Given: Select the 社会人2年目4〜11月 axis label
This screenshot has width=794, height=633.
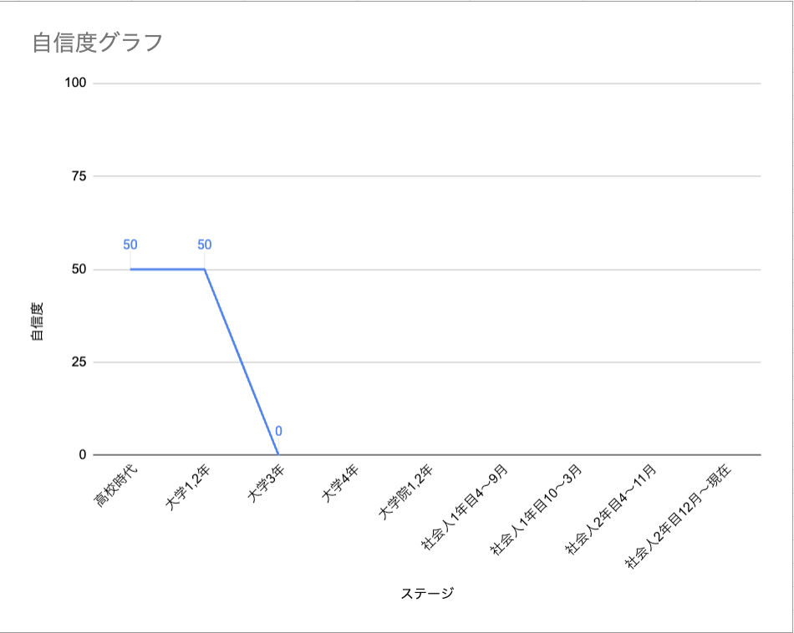Looking at the screenshot, I should pos(611,509).
